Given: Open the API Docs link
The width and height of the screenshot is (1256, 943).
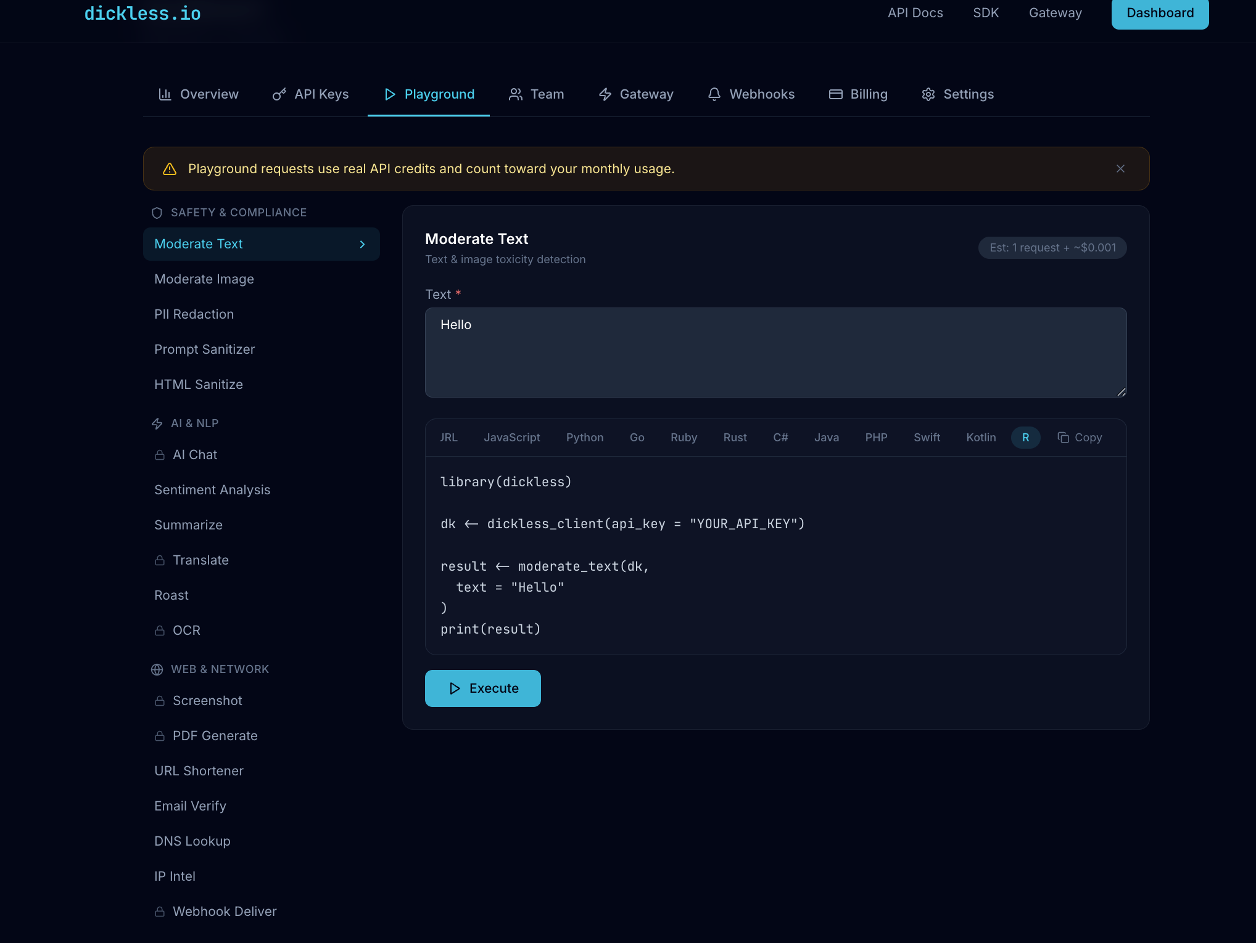Looking at the screenshot, I should (915, 12).
